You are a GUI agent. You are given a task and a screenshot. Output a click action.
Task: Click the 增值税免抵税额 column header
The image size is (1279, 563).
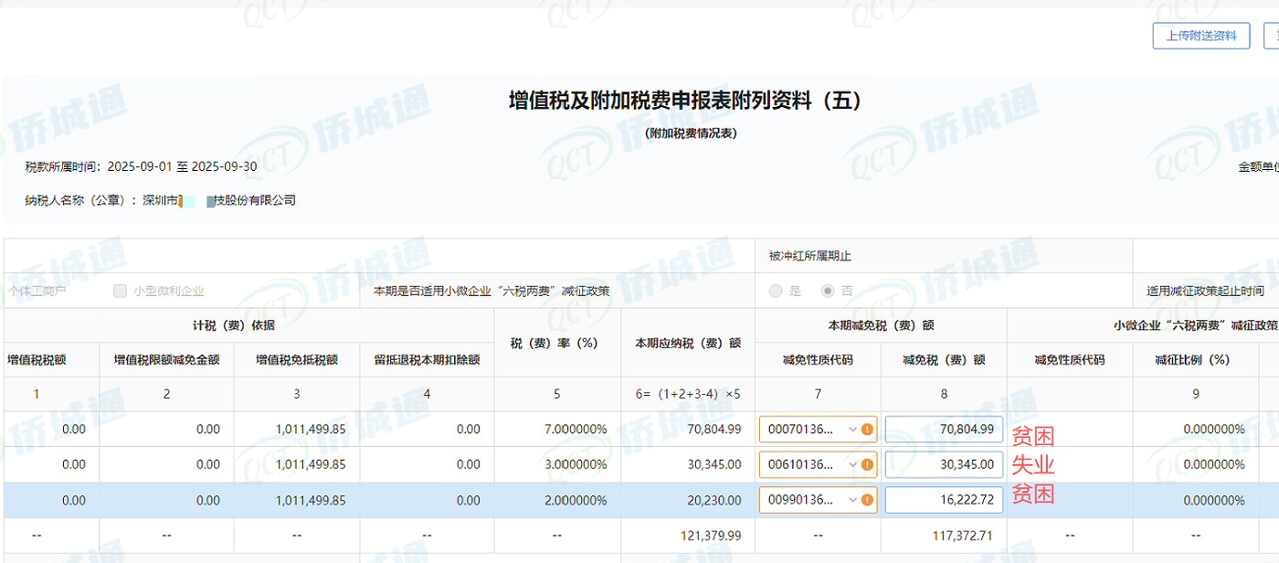click(x=297, y=360)
